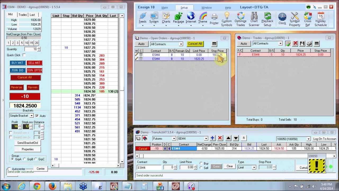Increase Quantity using stepper up arrow

[39, 48]
